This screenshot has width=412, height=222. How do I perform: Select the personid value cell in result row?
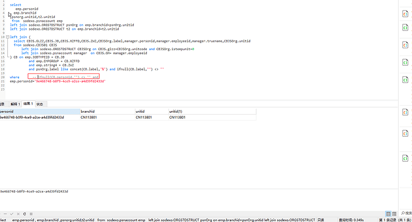tap(39, 118)
